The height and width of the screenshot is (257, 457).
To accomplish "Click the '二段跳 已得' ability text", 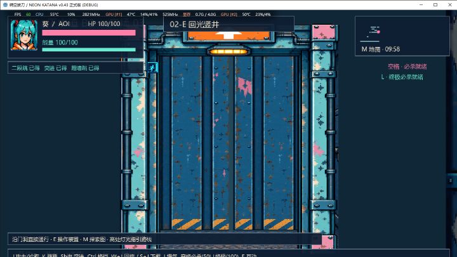I will (25, 68).
